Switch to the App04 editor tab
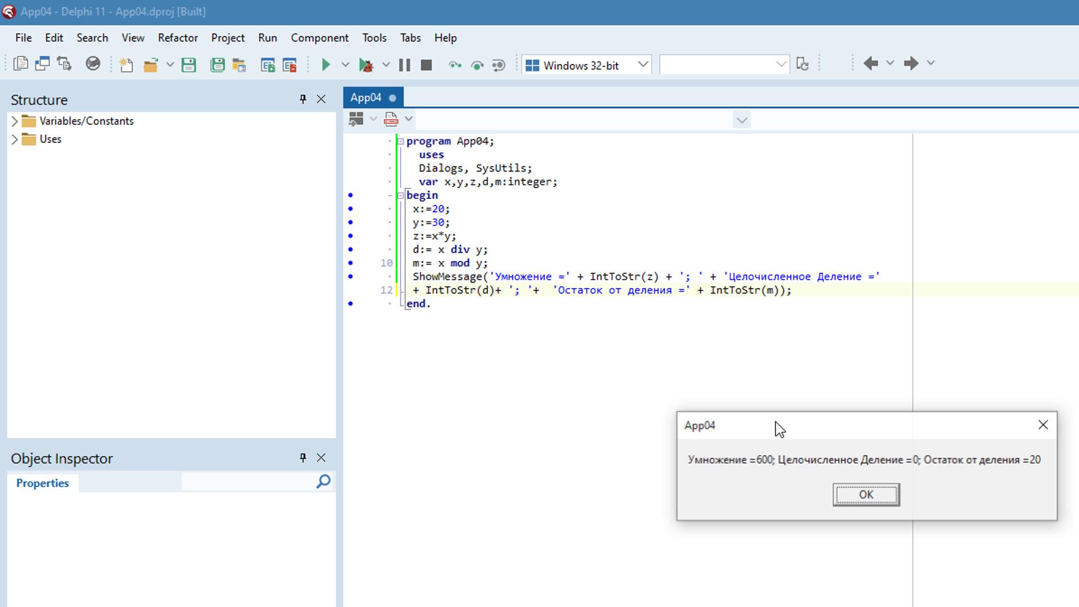The height and width of the screenshot is (607, 1079). coord(373,97)
